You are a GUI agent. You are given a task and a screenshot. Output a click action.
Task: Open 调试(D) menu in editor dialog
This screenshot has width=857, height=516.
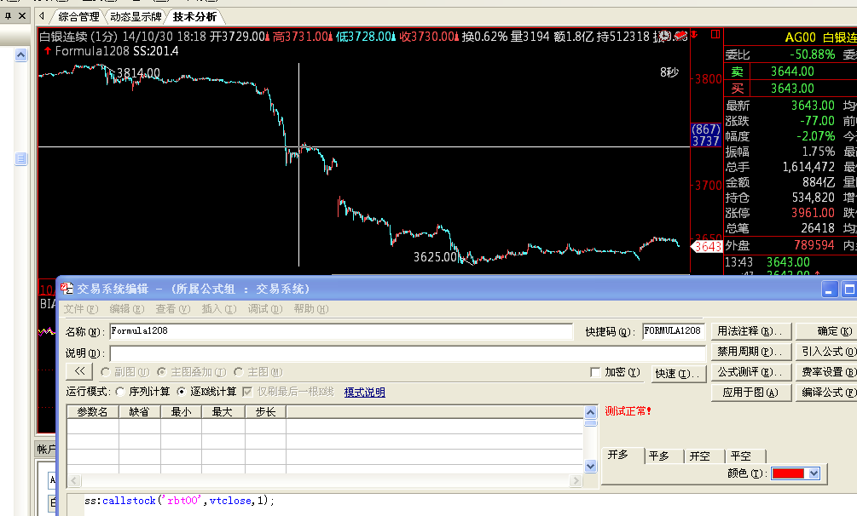(265, 309)
